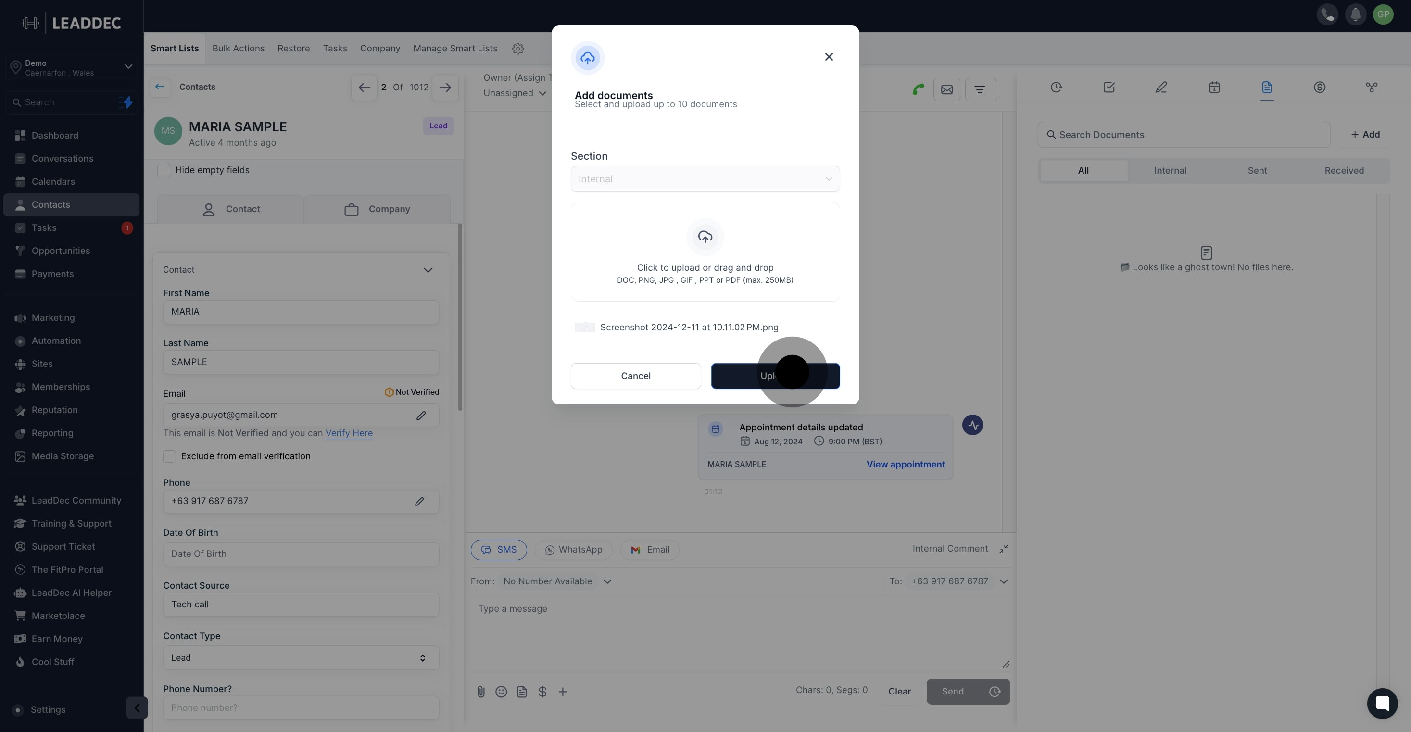Click Clear in the message composer

coord(899,692)
